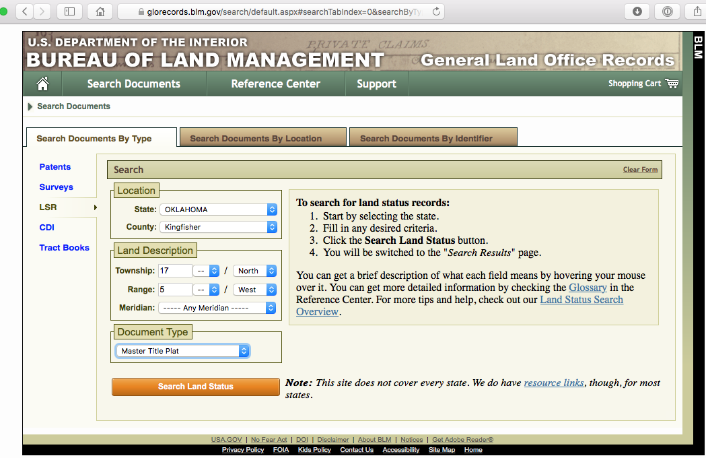Select LSR in the side list
Screen dimensions: 706x458
pos(48,207)
